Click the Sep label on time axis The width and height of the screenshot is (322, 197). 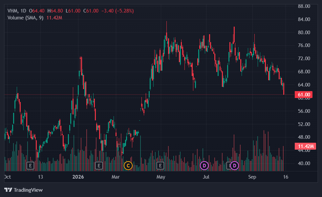[x=252, y=177]
